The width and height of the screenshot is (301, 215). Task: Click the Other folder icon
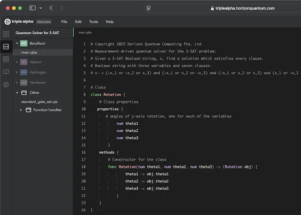(24, 93)
